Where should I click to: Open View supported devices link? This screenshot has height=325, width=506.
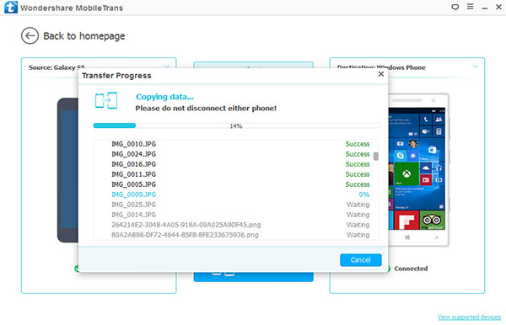point(469,317)
